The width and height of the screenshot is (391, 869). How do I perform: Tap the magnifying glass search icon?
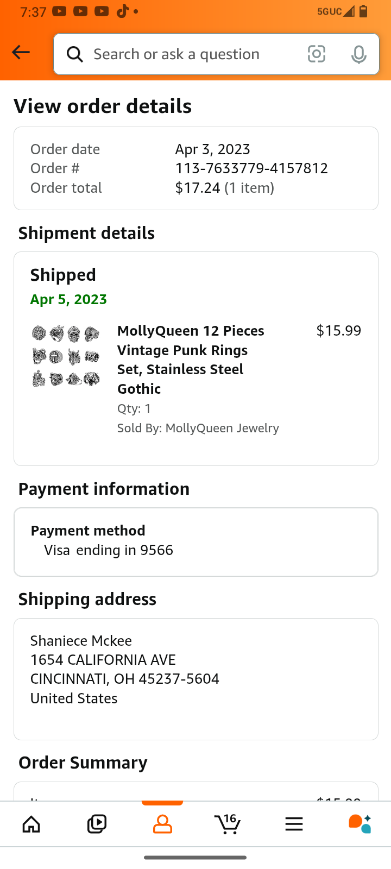click(75, 54)
